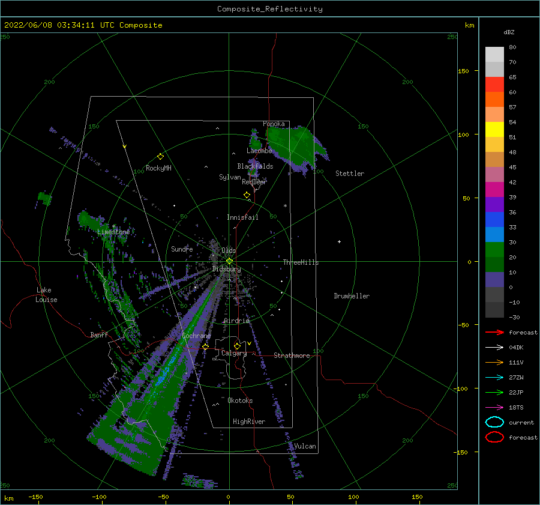Click the yellow diamond marker south of RedDeer
540x505 pixels.
(x=247, y=195)
